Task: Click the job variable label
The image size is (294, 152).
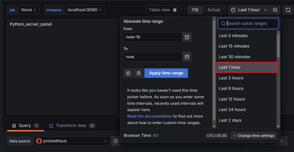Action: click(12, 10)
